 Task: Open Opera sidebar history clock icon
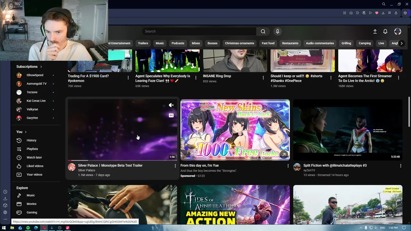(5, 192)
